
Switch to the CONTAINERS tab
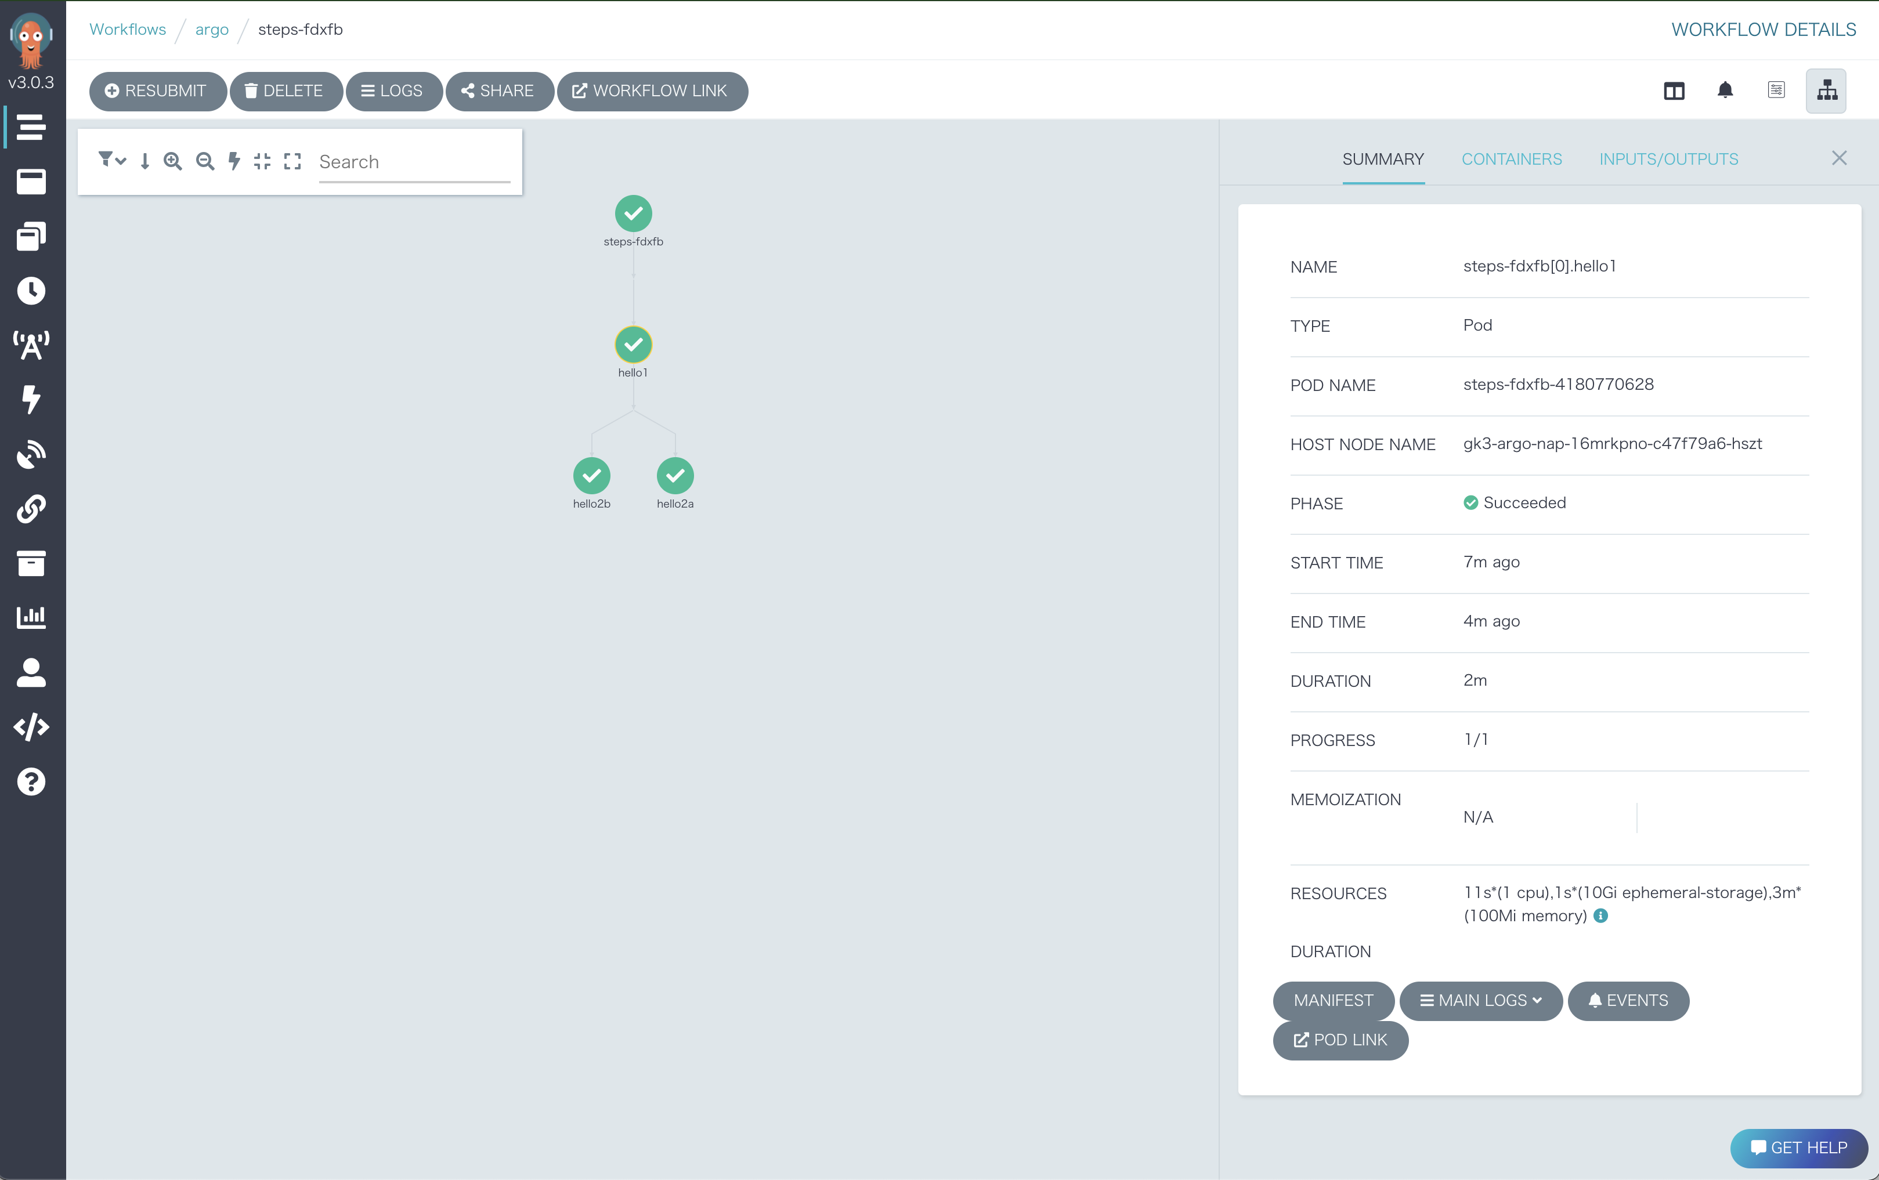tap(1512, 158)
